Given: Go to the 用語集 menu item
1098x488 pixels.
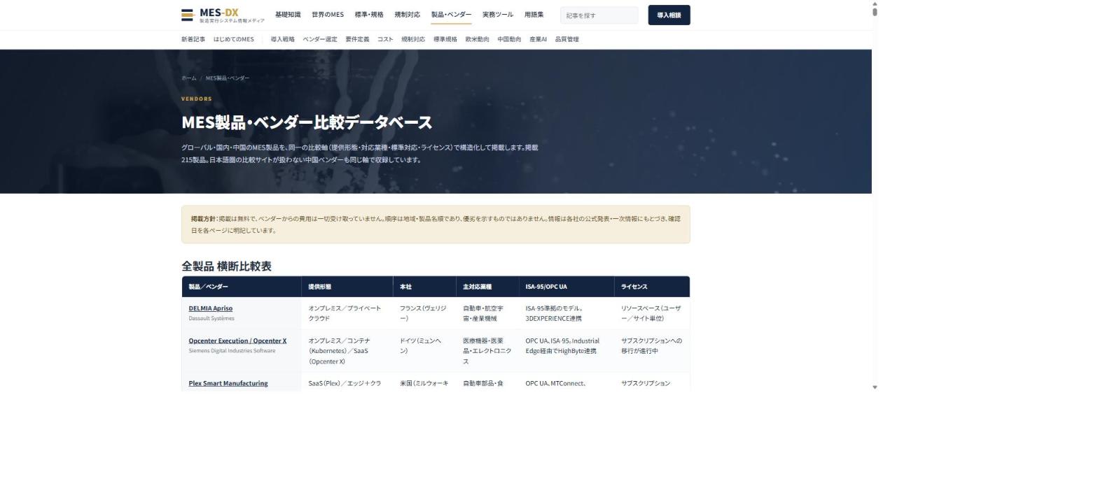Looking at the screenshot, I should (x=534, y=15).
